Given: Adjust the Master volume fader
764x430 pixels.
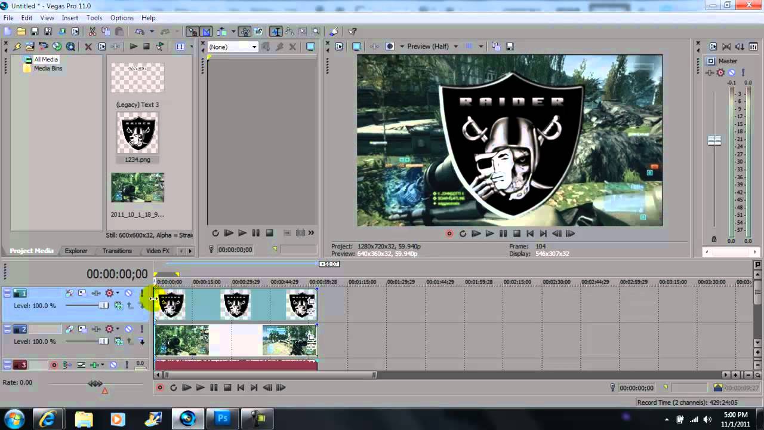Looking at the screenshot, I should click(x=714, y=141).
